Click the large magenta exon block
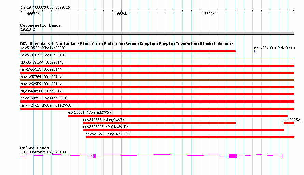Viewport: 304px width, 175px height. point(233,156)
